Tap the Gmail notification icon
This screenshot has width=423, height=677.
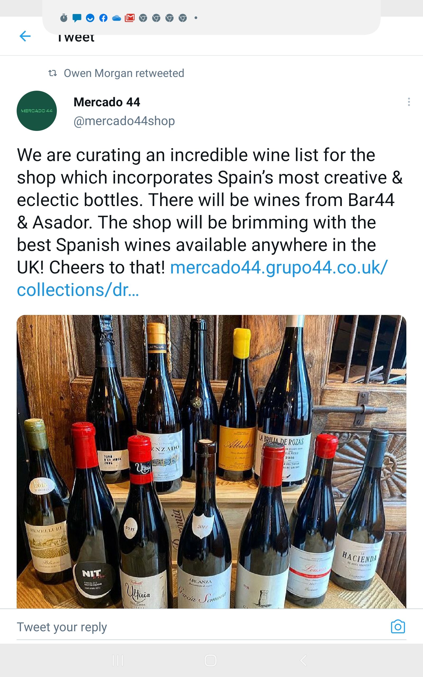pyautogui.click(x=130, y=18)
